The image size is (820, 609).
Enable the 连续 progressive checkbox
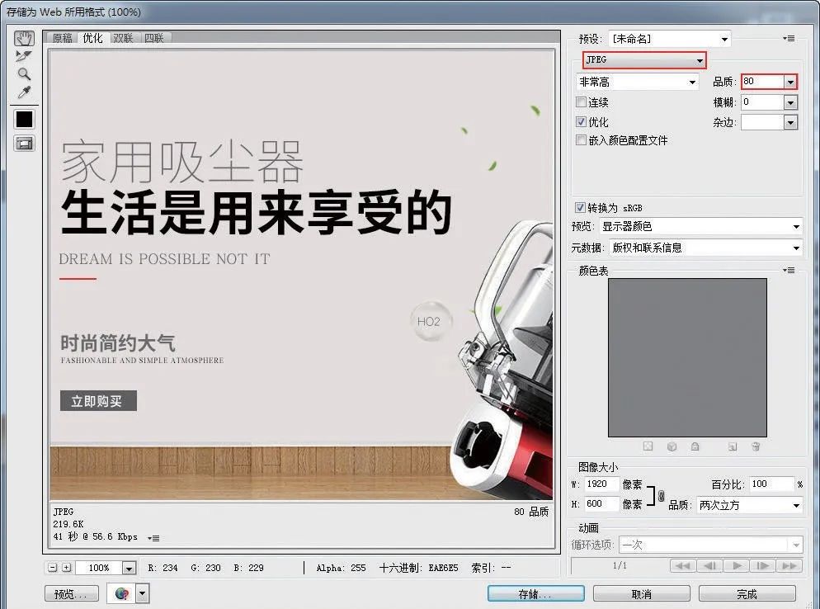point(581,102)
